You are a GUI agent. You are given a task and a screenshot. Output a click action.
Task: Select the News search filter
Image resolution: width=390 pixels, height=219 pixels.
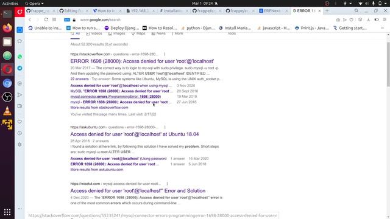(x=158, y=33)
